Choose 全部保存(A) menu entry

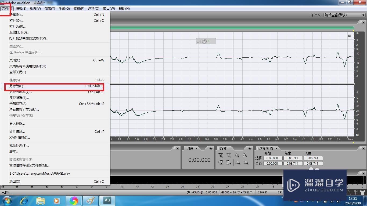(x=55, y=104)
